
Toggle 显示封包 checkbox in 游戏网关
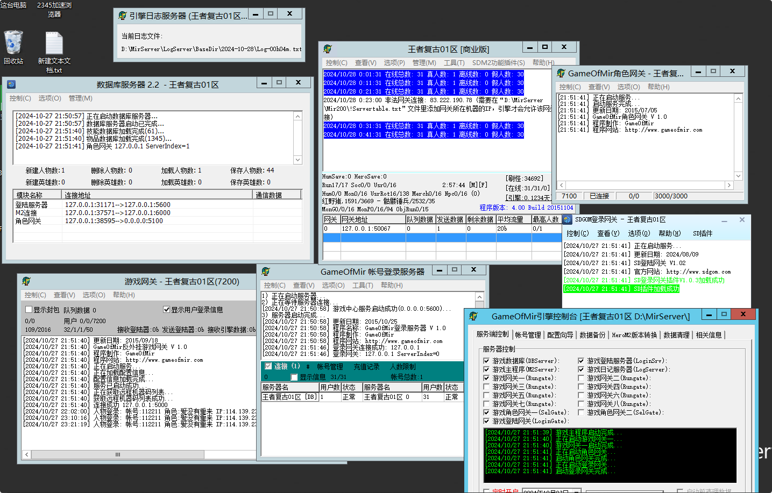(29, 310)
